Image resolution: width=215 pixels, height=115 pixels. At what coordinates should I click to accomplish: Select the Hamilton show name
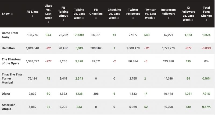[x=8, y=48]
